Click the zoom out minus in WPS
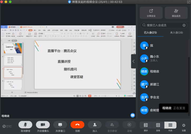The height and width of the screenshot is (134, 191). coord(99,96)
